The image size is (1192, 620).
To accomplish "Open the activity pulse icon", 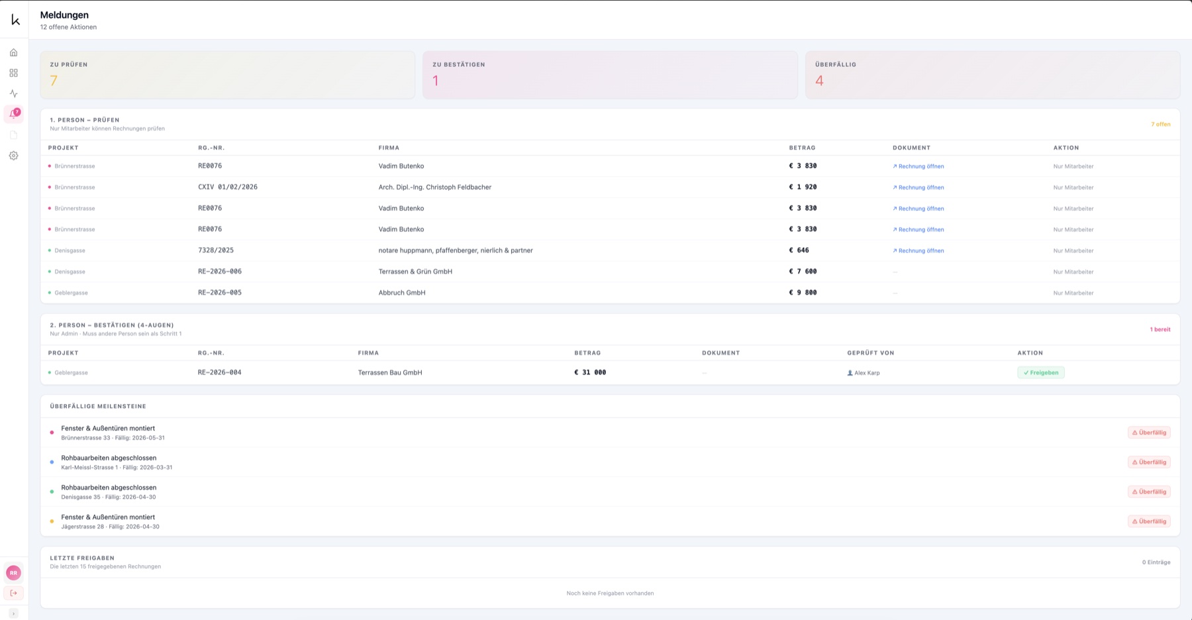I will pos(13,93).
